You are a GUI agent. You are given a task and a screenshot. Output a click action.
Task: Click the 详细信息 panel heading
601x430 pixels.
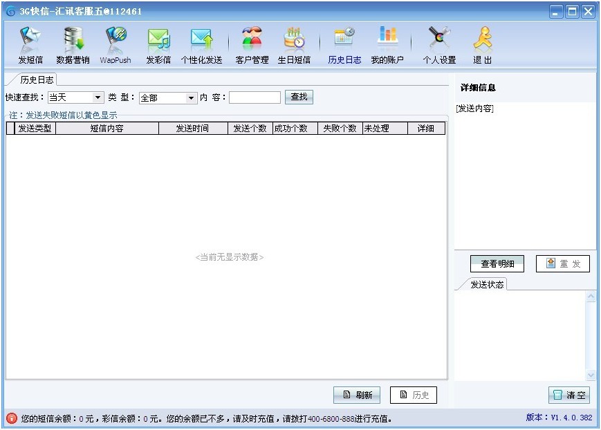pyautogui.click(x=478, y=87)
